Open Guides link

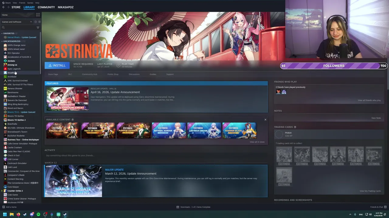pos(153,74)
